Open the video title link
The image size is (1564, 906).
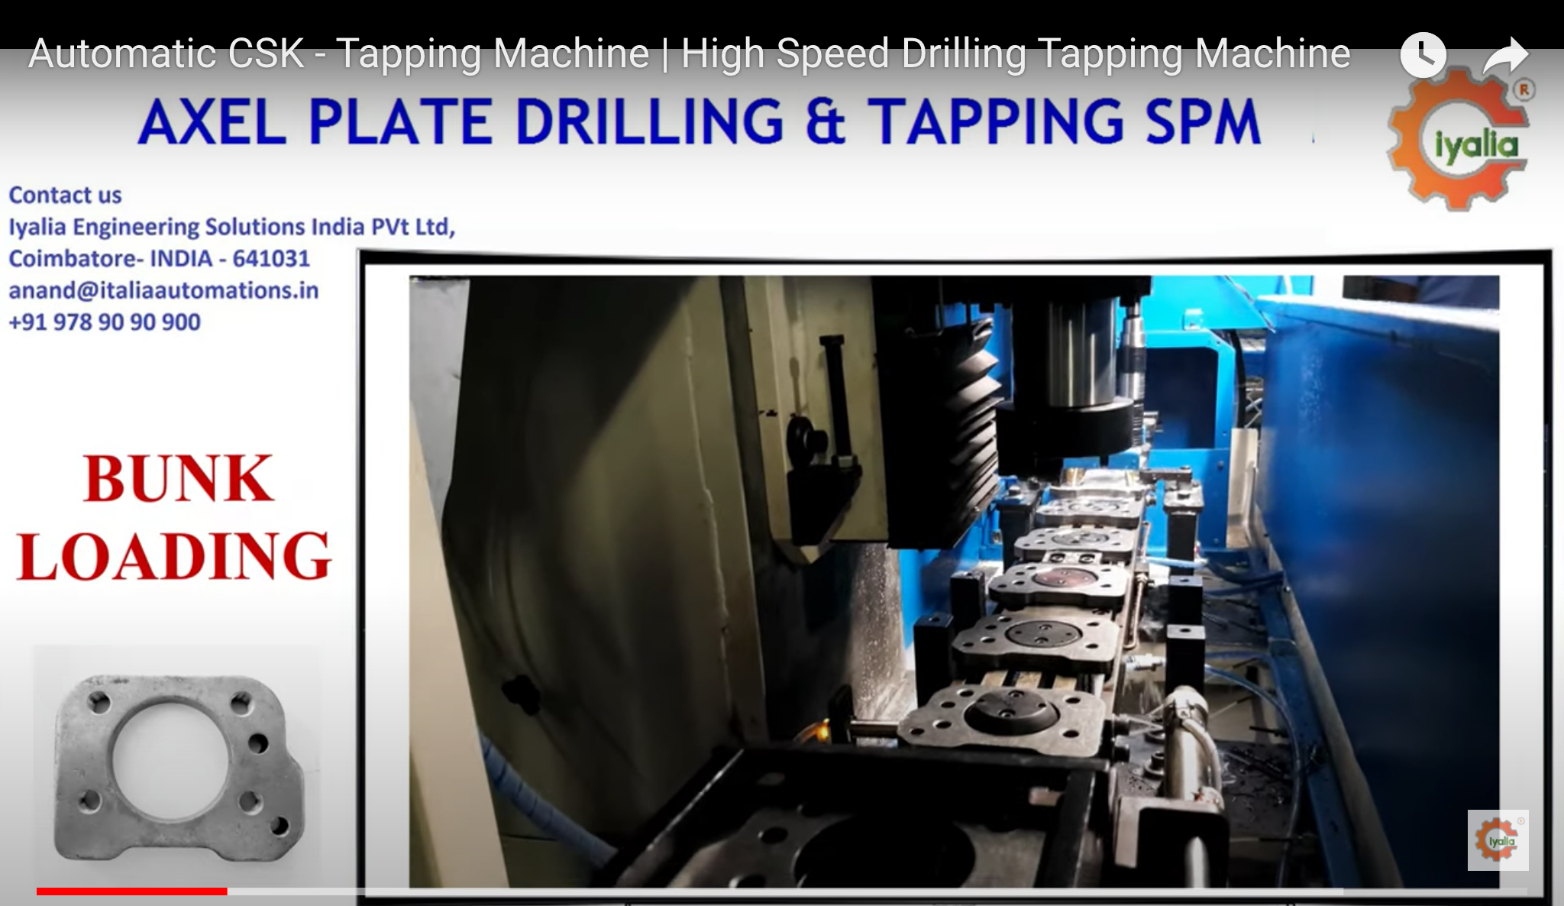[x=689, y=54]
